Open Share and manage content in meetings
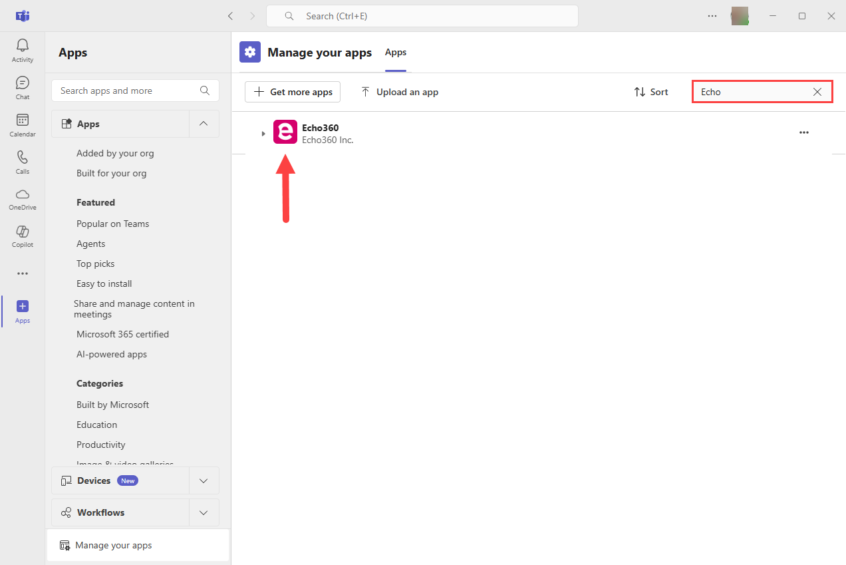Screen dimensions: 846x565 [x=134, y=309]
